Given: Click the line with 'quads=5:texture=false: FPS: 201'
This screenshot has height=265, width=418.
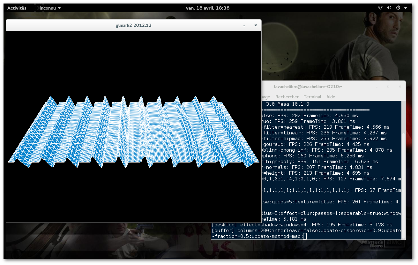Looking at the screenshot, I should pos(331,202).
